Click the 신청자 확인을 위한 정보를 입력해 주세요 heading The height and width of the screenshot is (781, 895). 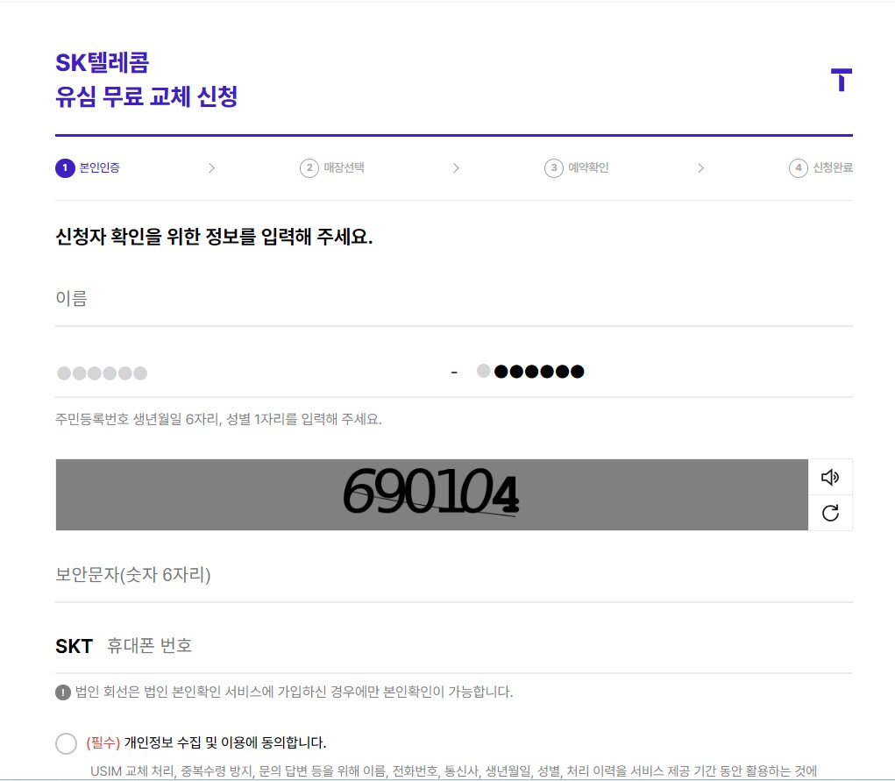pos(214,237)
